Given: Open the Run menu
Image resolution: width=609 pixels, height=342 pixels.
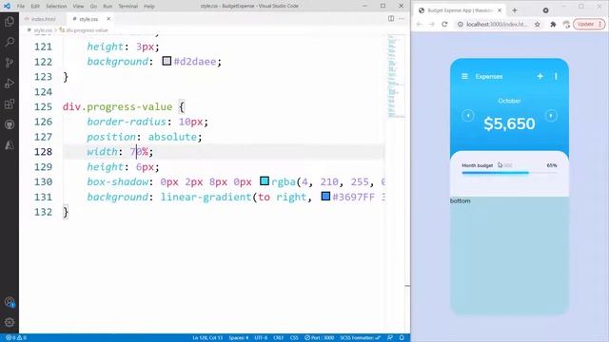Looking at the screenshot, I should pyautogui.click(x=108, y=6).
